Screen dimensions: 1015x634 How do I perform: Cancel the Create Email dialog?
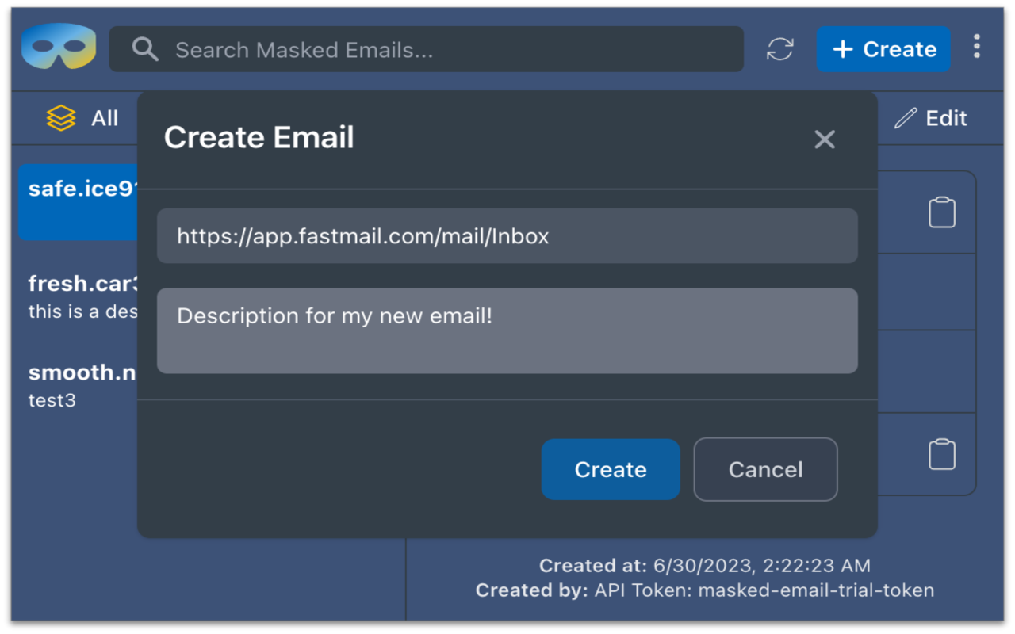click(x=765, y=469)
